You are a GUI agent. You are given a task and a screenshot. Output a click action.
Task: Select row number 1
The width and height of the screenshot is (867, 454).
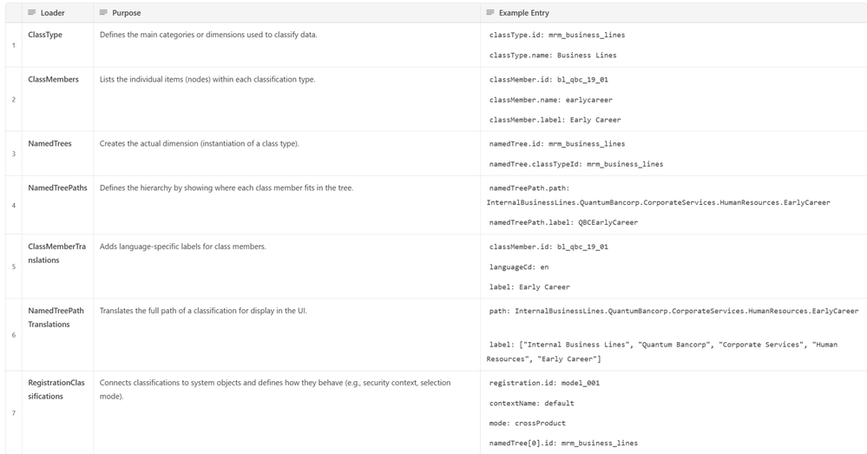tap(13, 45)
